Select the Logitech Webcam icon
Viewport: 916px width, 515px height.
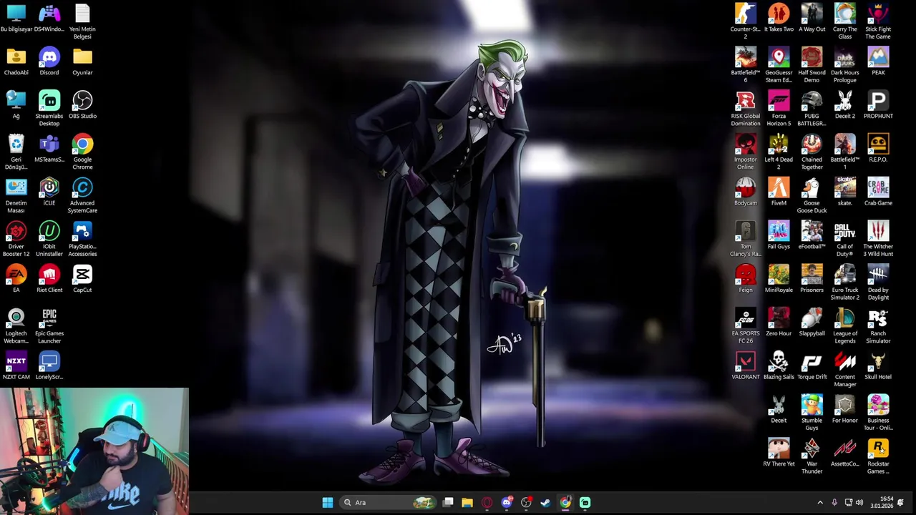16,326
